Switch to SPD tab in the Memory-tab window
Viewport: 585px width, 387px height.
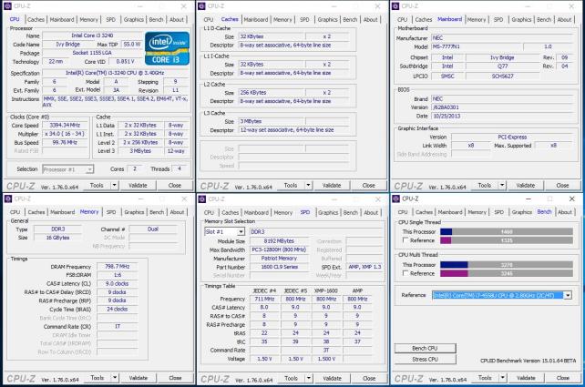(x=111, y=212)
